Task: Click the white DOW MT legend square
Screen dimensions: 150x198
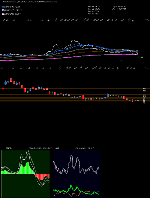Action: coord(3,10)
